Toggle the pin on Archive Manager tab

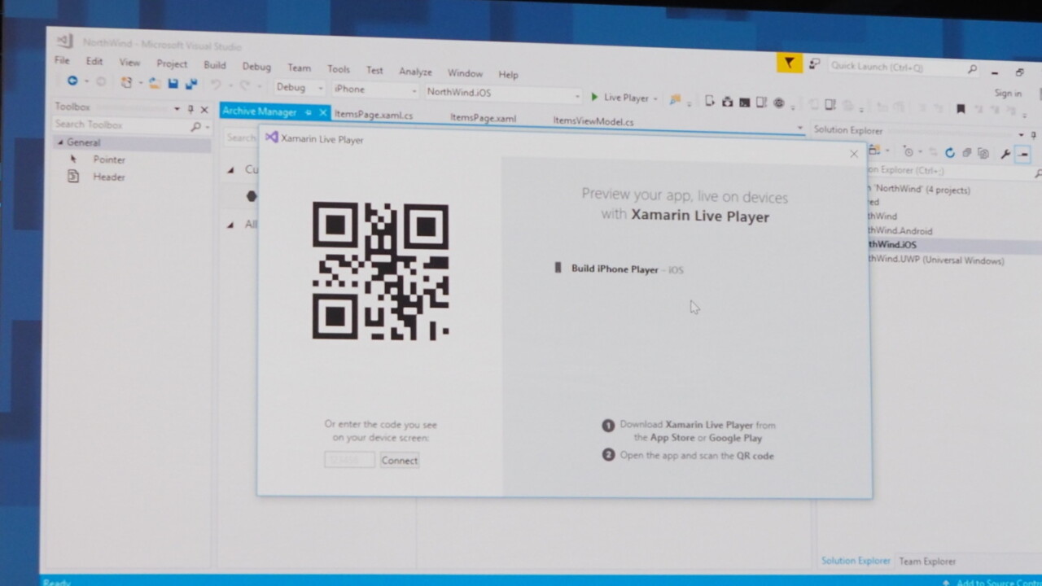[x=309, y=112]
